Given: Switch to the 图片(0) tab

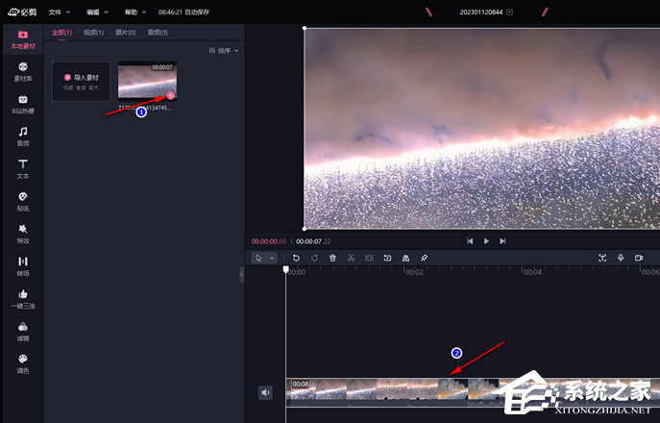Looking at the screenshot, I should tap(125, 32).
